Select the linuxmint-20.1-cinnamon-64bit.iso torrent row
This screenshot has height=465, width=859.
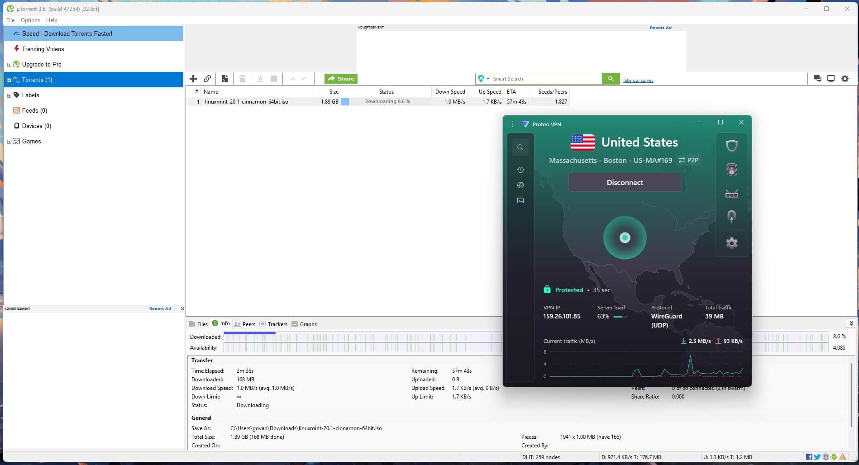click(x=377, y=102)
